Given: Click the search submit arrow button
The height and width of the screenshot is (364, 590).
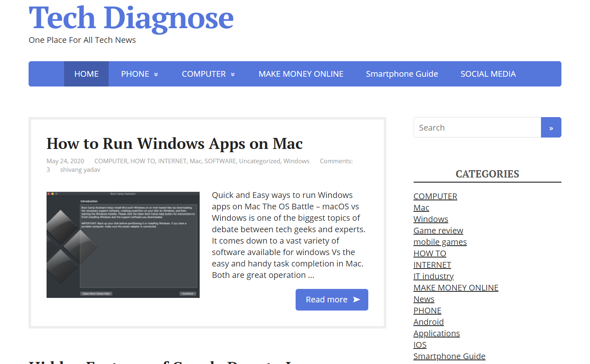Looking at the screenshot, I should click(x=551, y=128).
